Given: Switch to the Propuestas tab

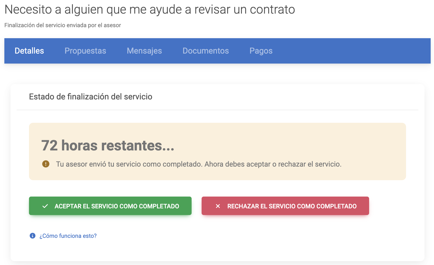Looking at the screenshot, I should [85, 51].
